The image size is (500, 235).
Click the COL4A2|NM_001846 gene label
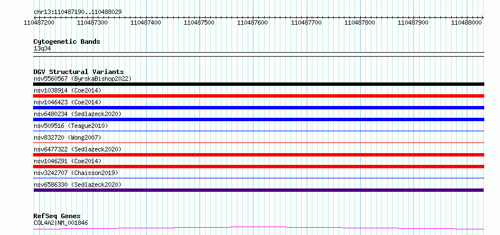click(61, 223)
